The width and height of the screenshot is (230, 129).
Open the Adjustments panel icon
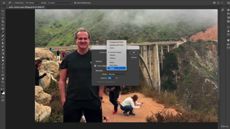(228, 31)
